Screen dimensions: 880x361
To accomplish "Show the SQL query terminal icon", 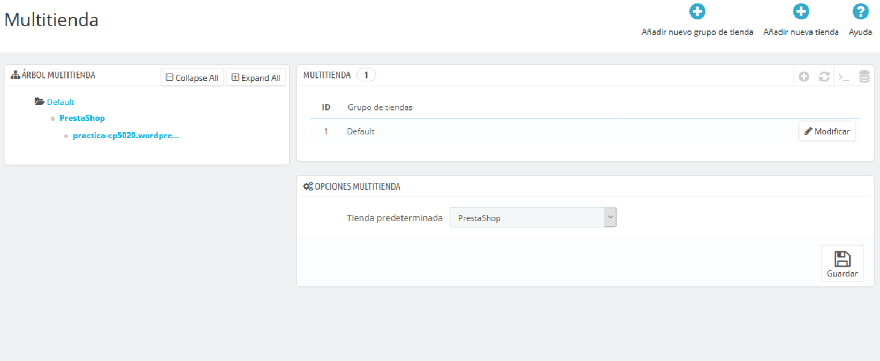I will (x=844, y=77).
